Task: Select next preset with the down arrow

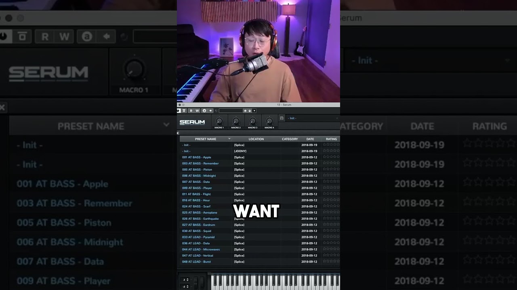Action: [250, 111]
